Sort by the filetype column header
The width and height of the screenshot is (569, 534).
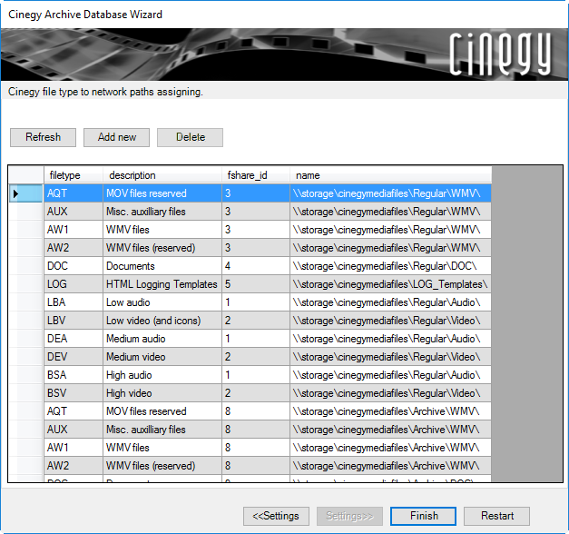coord(74,175)
